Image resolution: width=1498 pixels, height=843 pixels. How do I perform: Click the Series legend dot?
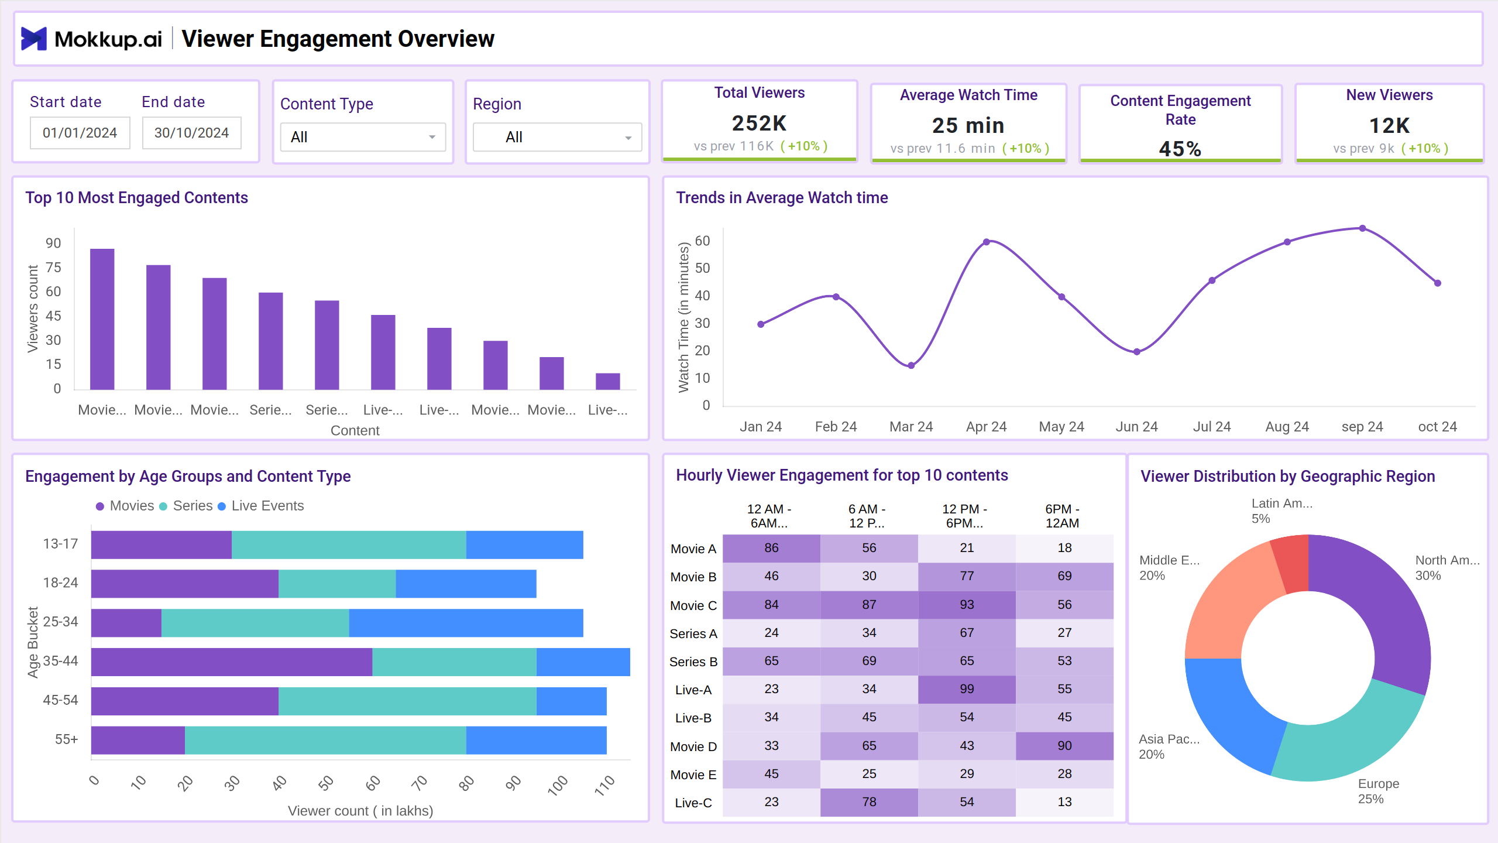click(163, 506)
